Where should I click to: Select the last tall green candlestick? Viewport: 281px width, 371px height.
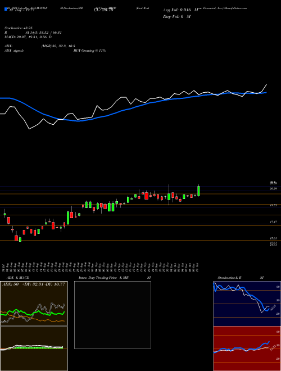[x=198, y=191]
